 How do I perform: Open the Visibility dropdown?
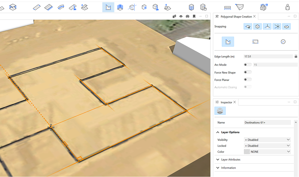tap(267, 140)
